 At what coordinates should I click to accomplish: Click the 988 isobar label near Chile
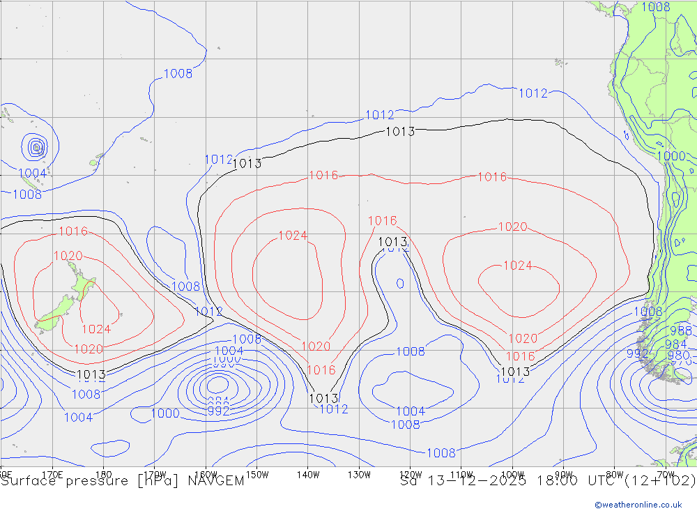pos(681,331)
